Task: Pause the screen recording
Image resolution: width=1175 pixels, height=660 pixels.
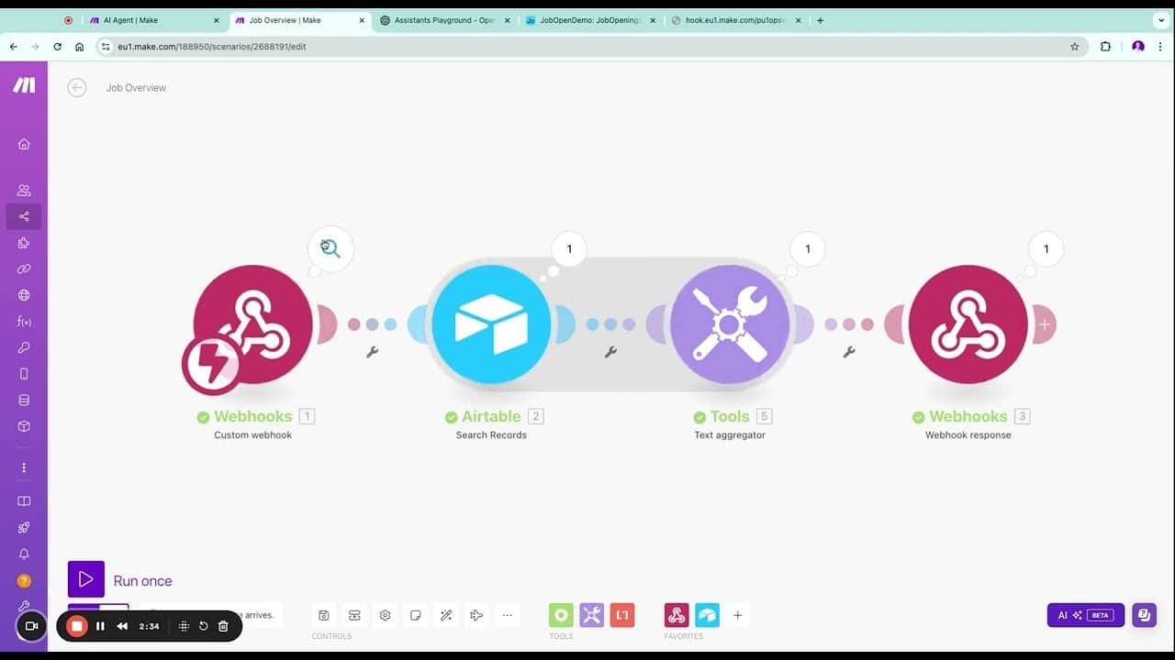Action: [100, 626]
